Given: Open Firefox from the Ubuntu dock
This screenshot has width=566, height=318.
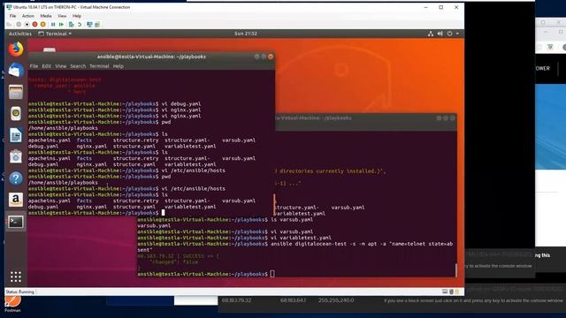Looking at the screenshot, I should coord(16,49).
